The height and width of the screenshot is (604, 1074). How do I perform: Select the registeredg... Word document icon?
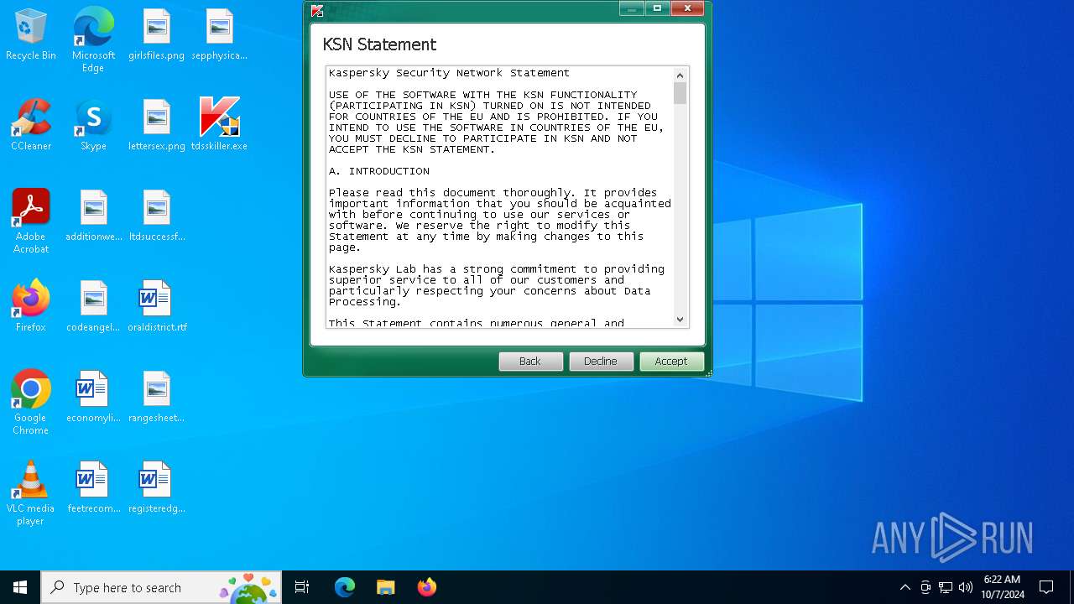pyautogui.click(x=156, y=487)
